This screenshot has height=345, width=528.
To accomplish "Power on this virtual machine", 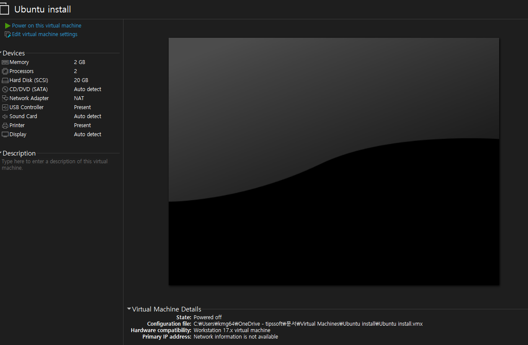I will (46, 26).
